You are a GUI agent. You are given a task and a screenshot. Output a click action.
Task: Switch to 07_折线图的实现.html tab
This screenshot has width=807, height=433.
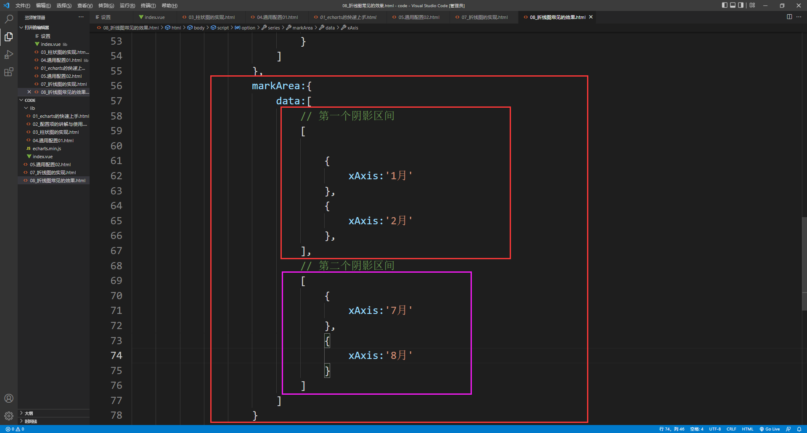tap(484, 17)
